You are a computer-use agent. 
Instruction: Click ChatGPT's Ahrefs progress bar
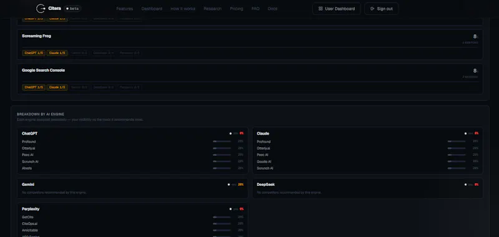(222, 168)
